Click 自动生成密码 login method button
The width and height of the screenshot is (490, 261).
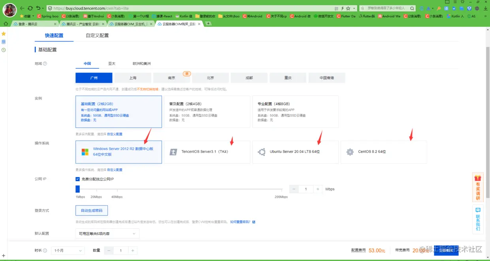coord(92,210)
